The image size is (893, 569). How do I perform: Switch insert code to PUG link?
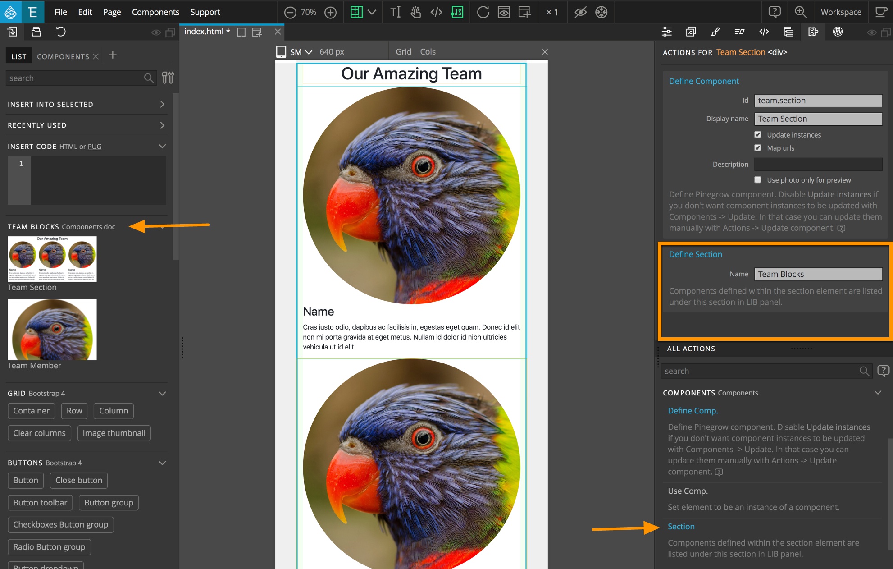(x=95, y=147)
